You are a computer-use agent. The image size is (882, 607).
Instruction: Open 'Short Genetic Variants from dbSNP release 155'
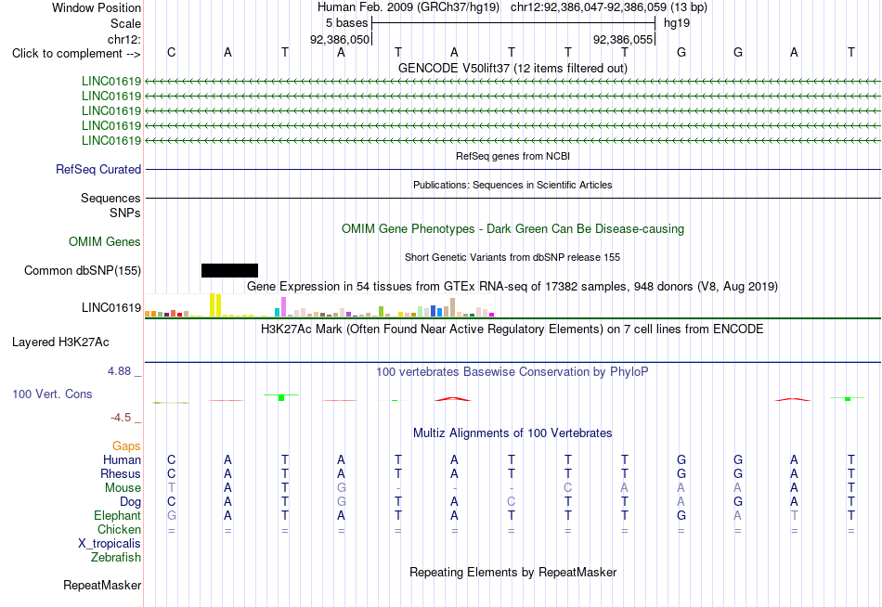(512, 257)
